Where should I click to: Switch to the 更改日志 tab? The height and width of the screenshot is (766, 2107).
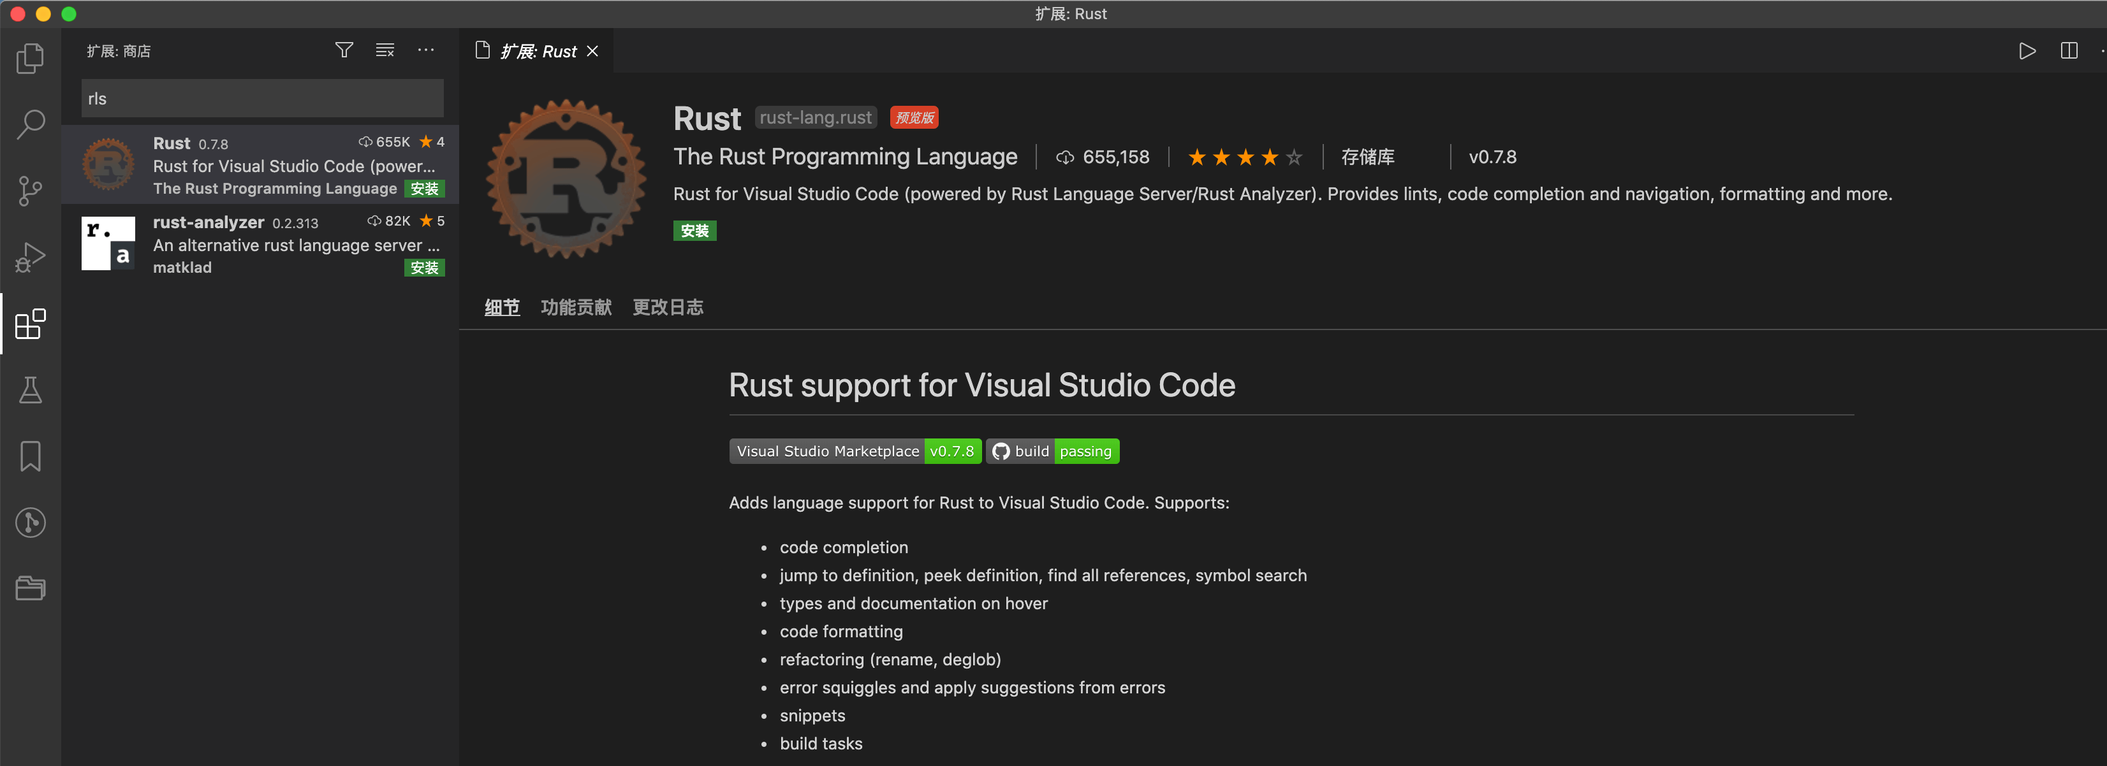click(668, 307)
